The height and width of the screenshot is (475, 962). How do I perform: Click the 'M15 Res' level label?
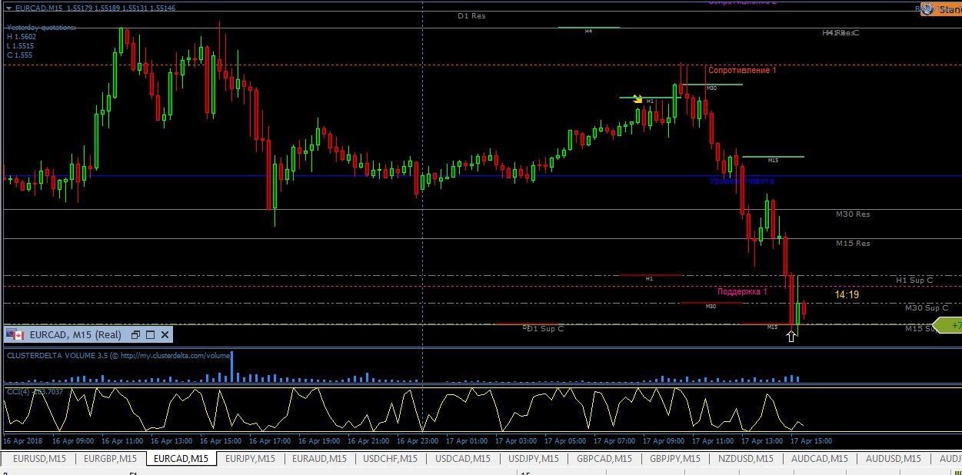(x=853, y=244)
